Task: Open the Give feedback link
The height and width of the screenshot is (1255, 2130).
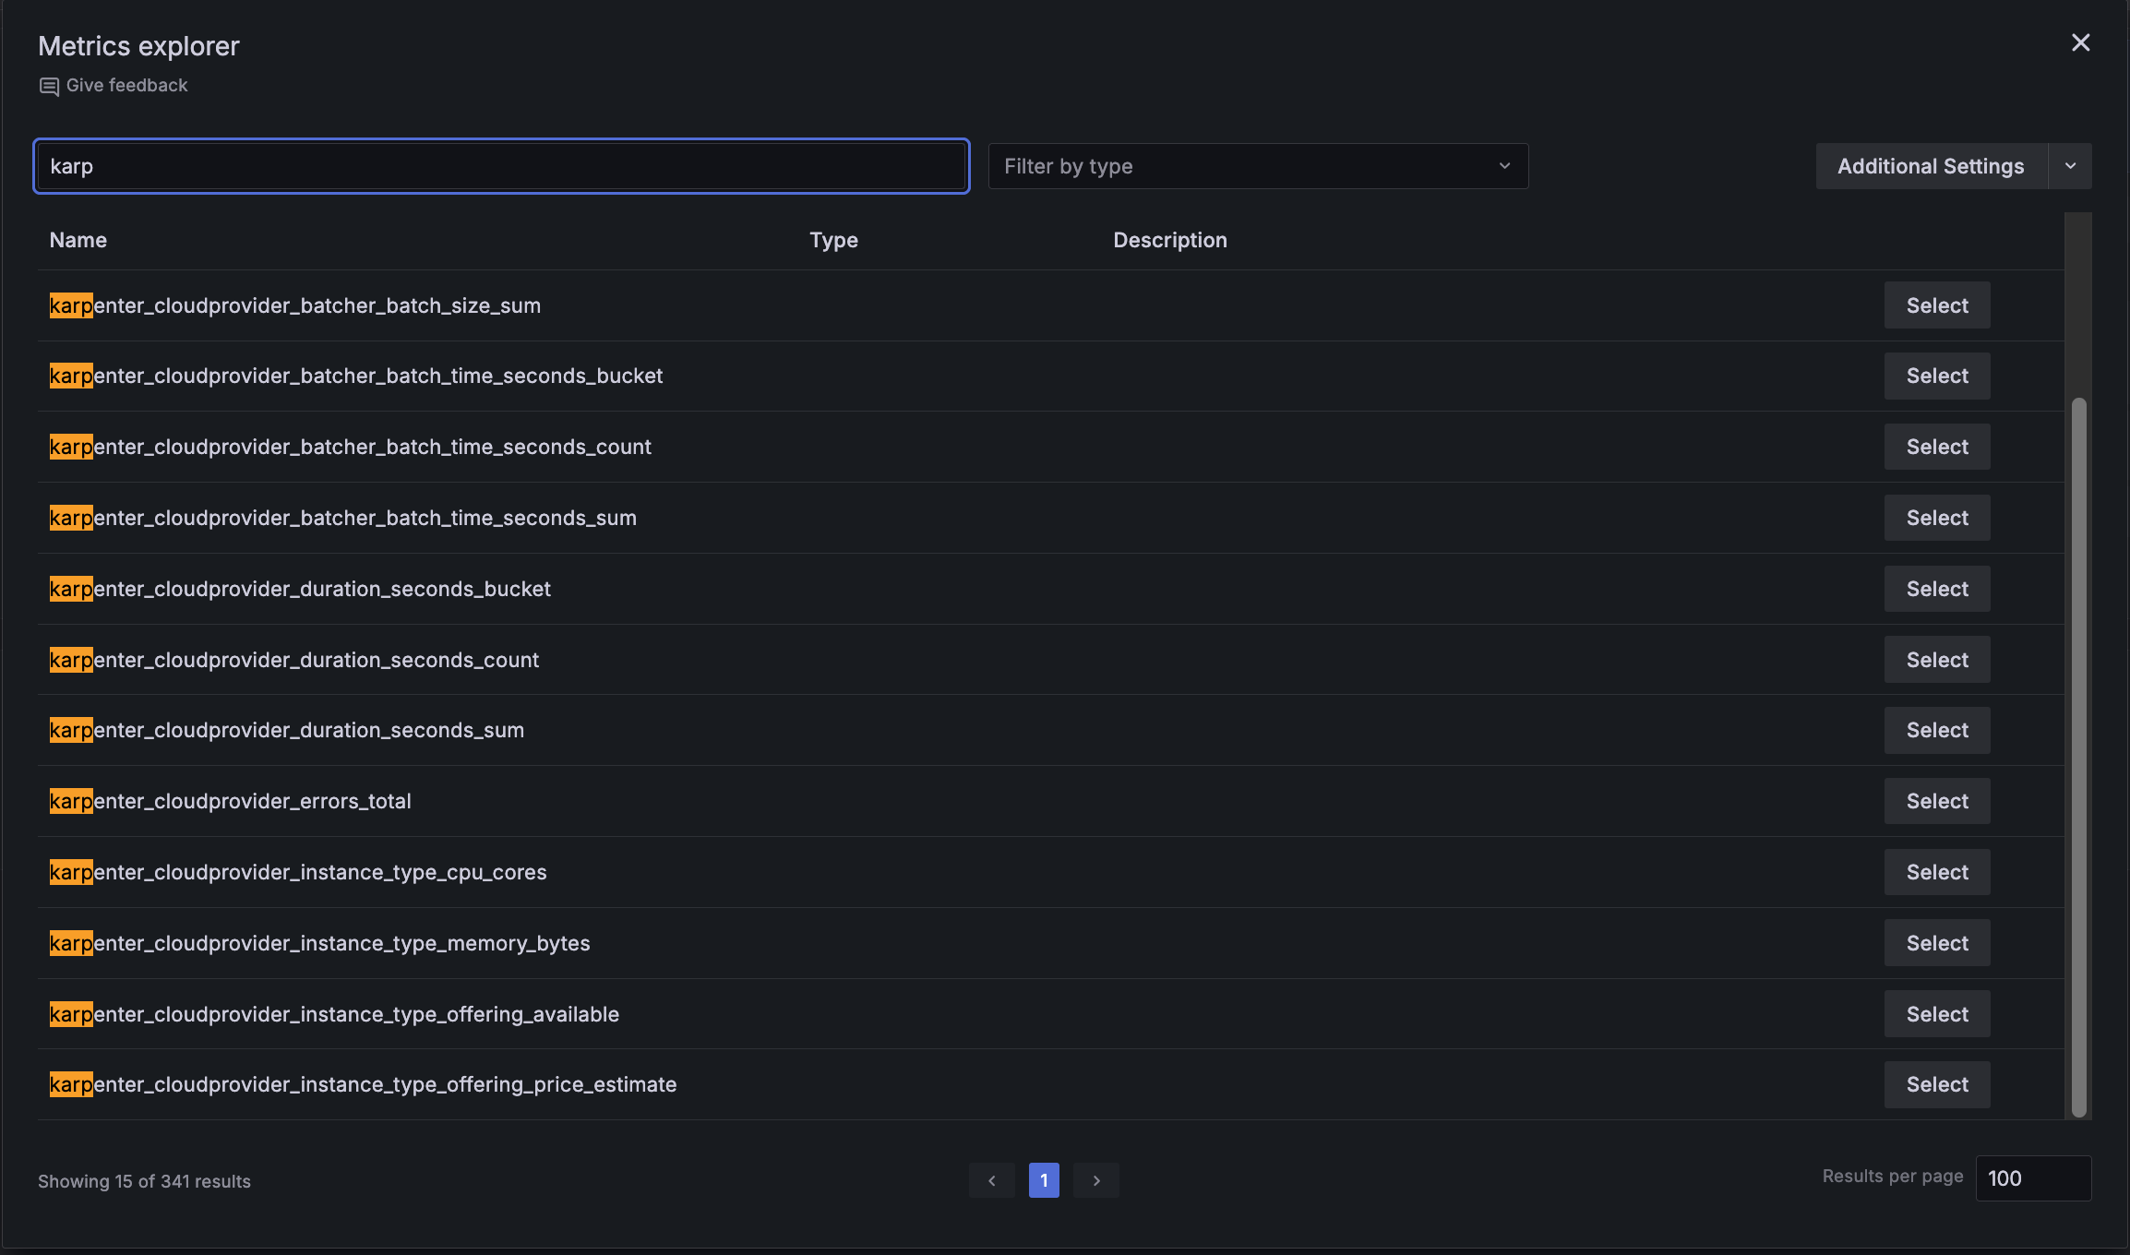Action: point(126,85)
